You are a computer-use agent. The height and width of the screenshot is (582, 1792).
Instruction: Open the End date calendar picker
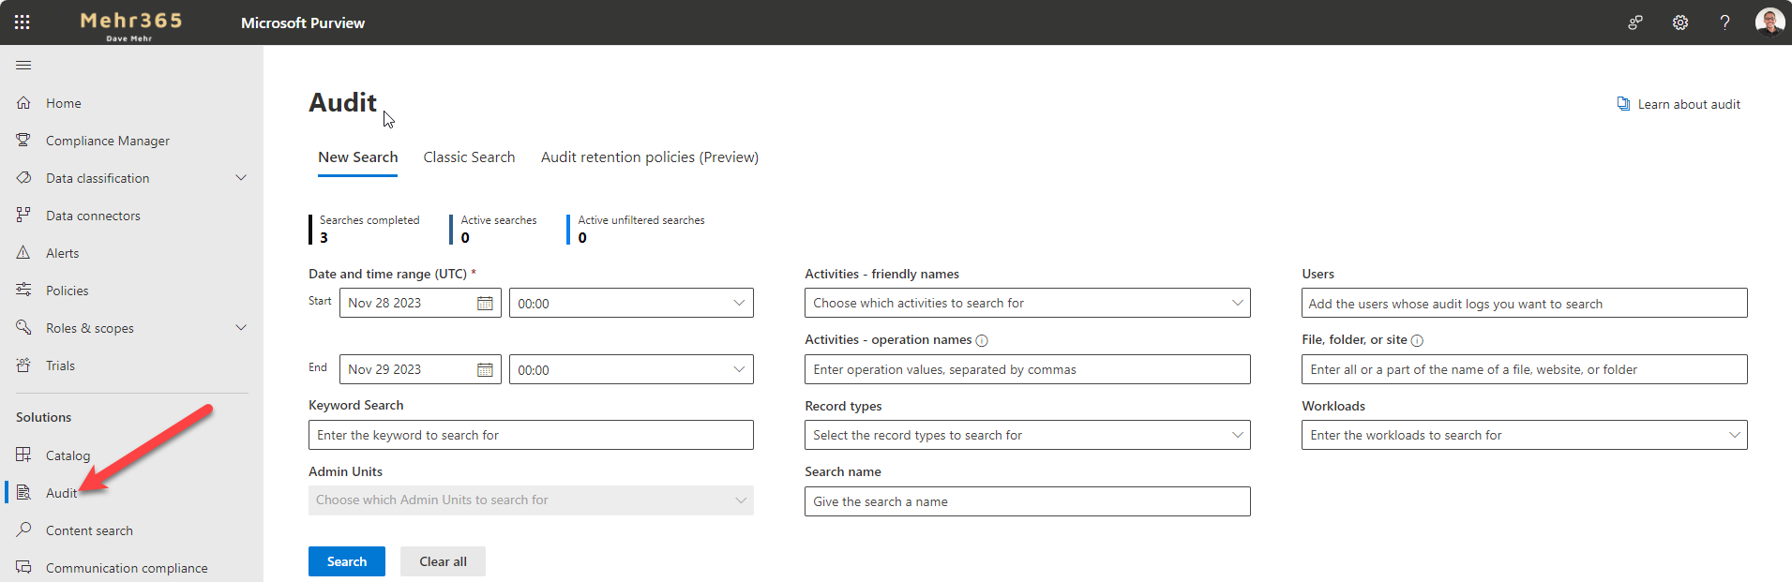[x=485, y=370]
